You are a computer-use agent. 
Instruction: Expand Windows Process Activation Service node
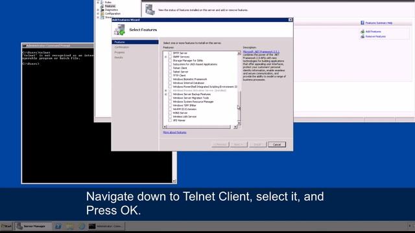click(166, 91)
